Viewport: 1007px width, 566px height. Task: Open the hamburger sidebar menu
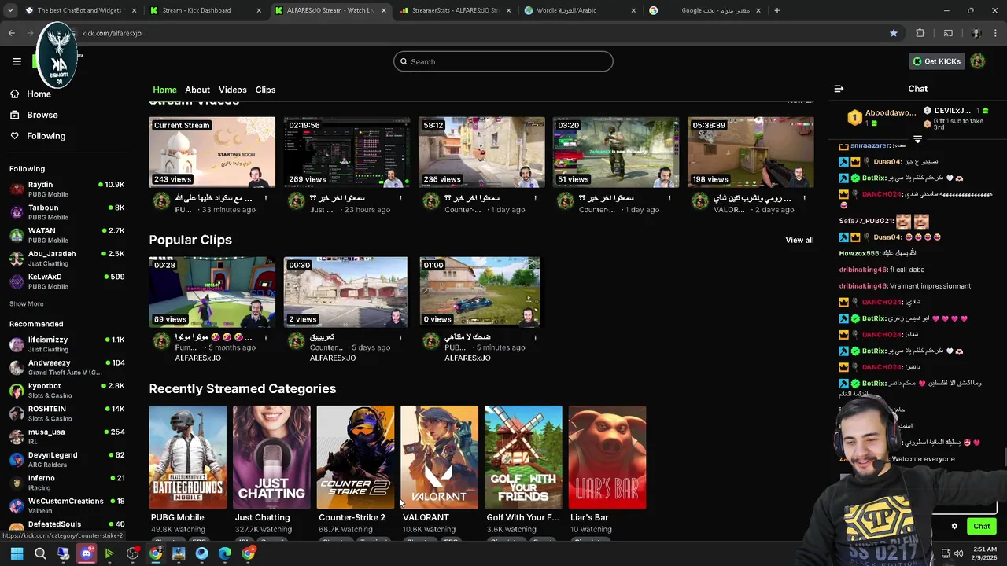click(x=17, y=61)
